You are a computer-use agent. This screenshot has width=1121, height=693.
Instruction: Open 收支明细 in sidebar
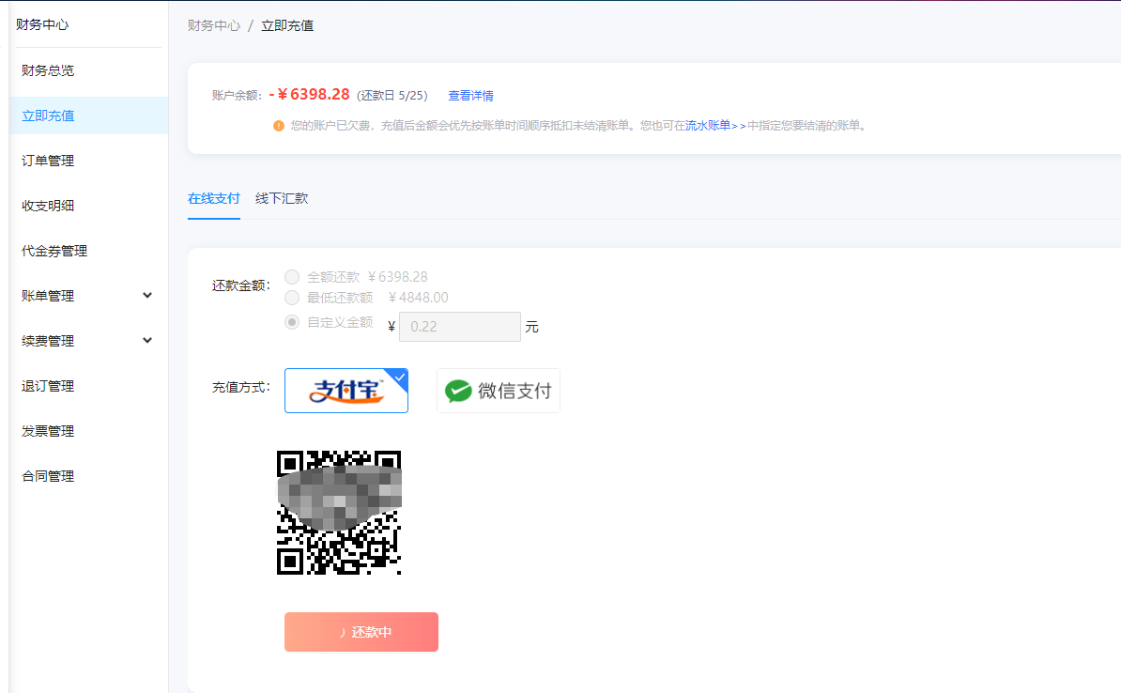coord(48,206)
